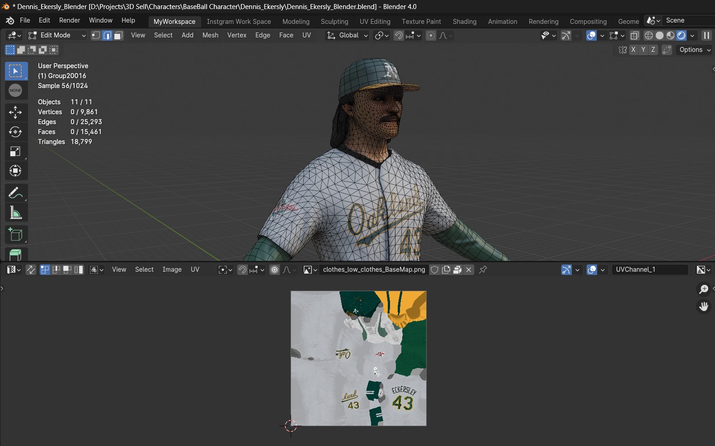Click the UVChannel_1 UV map field
The height and width of the screenshot is (446, 715).
(x=650, y=269)
